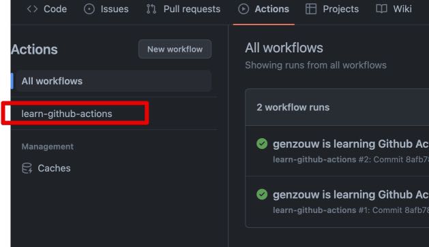
Task: Click the Actions play icon
Action: pyautogui.click(x=243, y=9)
